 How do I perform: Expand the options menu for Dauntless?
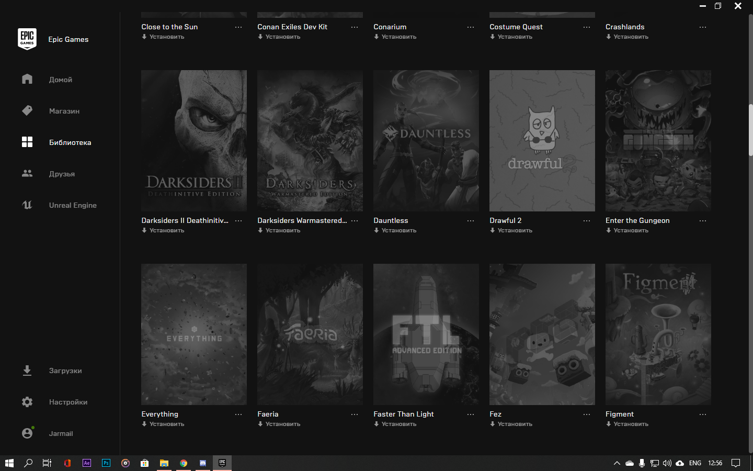click(471, 221)
